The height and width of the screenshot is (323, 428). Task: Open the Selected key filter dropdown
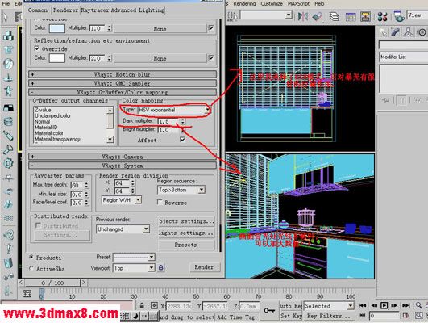click(329, 306)
